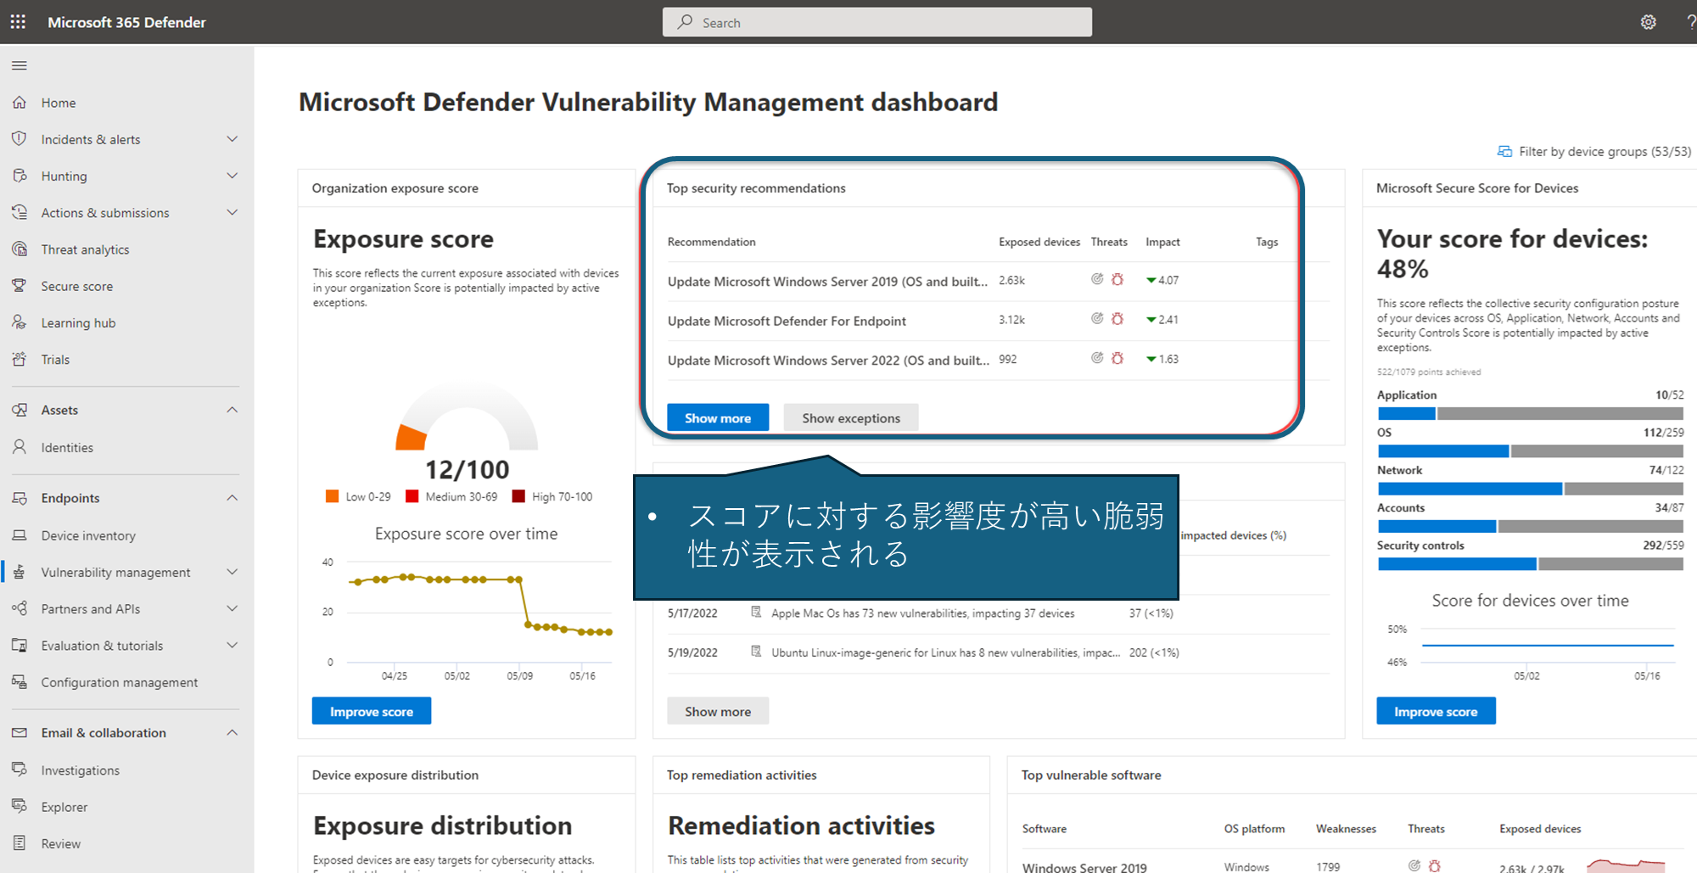1697x873 pixels.
Task: Open Ubuntu Linux-image-generic event row
Action: click(999, 652)
